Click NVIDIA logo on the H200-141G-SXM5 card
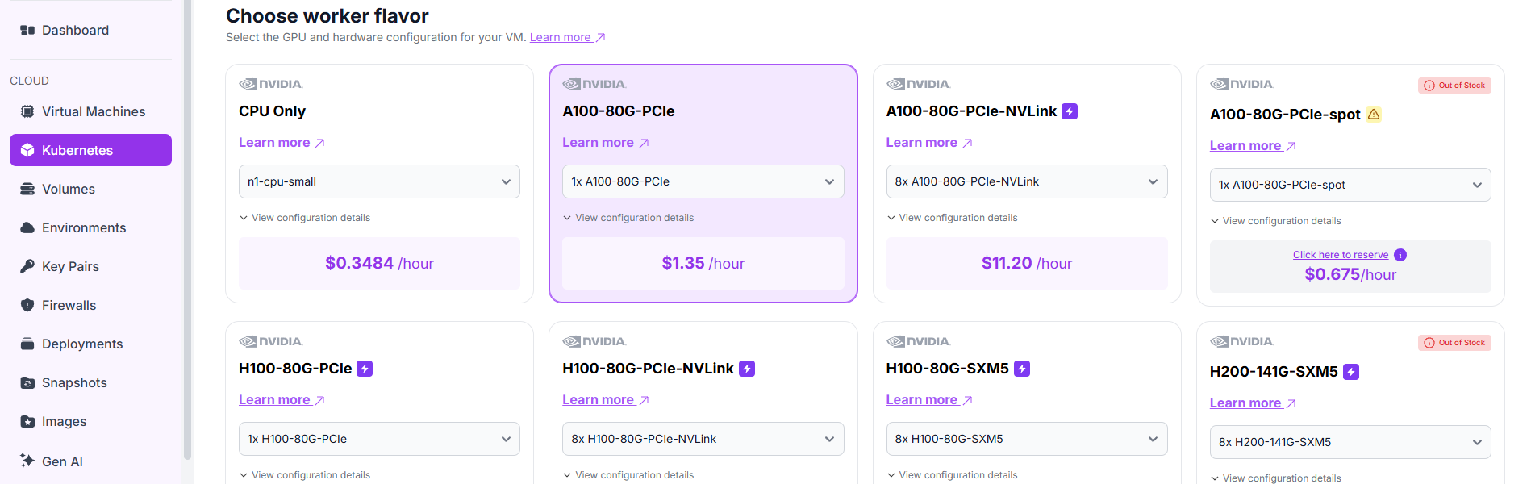This screenshot has width=1531, height=484. tap(1242, 341)
